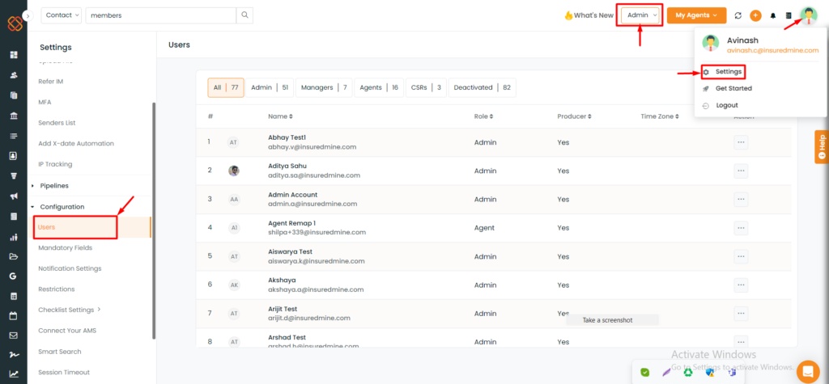Image resolution: width=829 pixels, height=384 pixels.
Task: Open the dashboard icon in left rail
Action: pos(14,54)
